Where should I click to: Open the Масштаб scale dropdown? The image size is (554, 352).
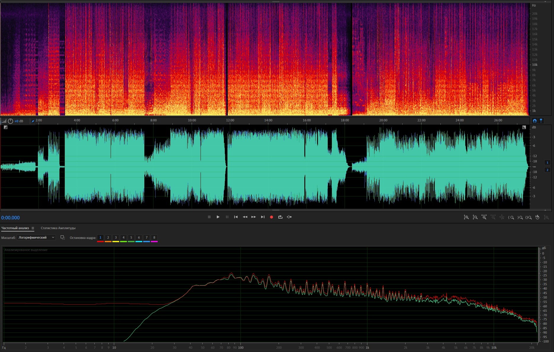(36, 237)
